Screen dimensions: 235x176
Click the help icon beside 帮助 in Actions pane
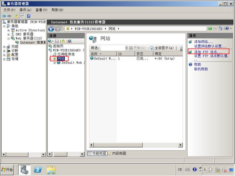(x=191, y=65)
